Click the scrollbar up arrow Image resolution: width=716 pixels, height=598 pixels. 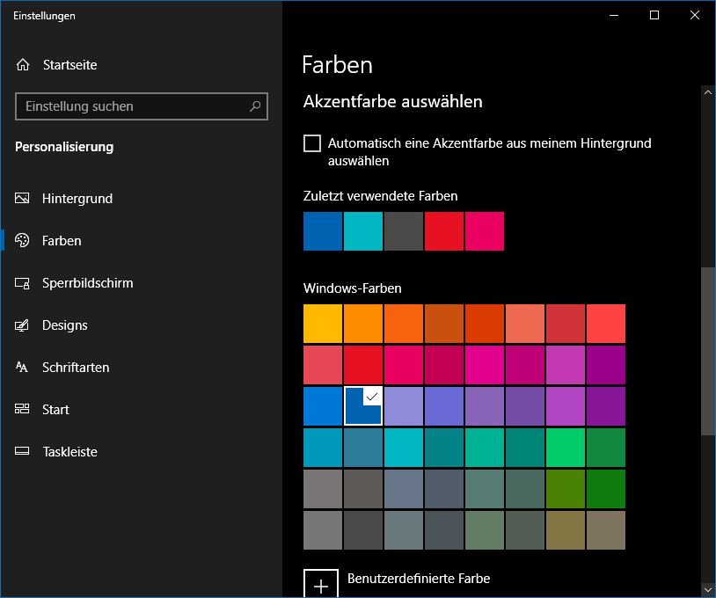[x=708, y=91]
